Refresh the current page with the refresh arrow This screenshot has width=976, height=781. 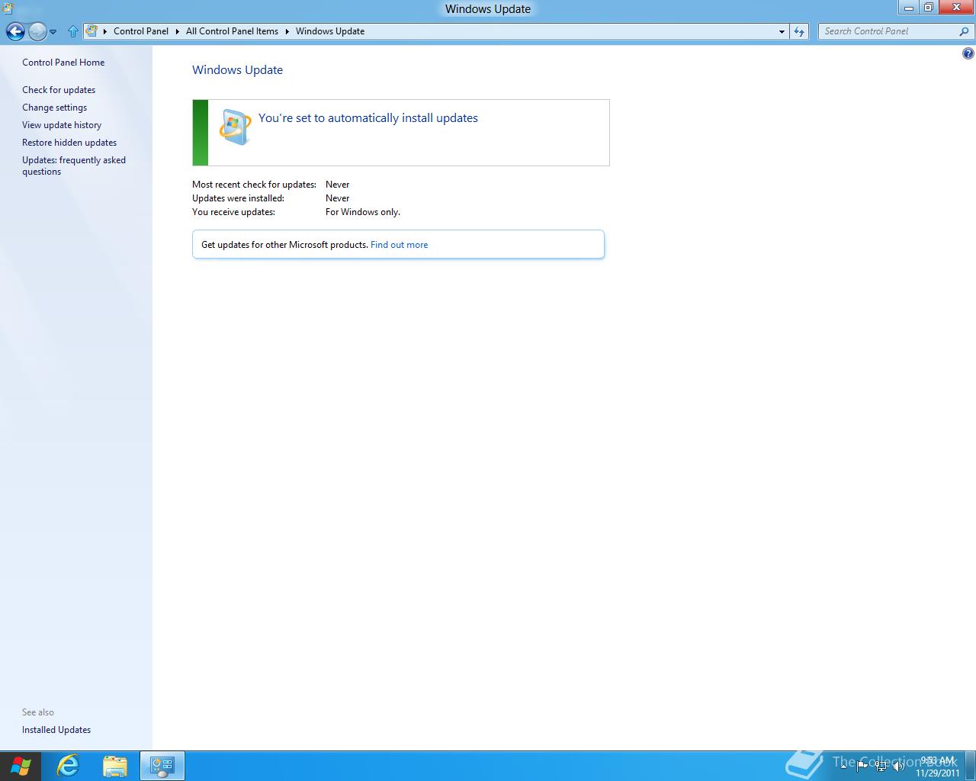(x=798, y=31)
